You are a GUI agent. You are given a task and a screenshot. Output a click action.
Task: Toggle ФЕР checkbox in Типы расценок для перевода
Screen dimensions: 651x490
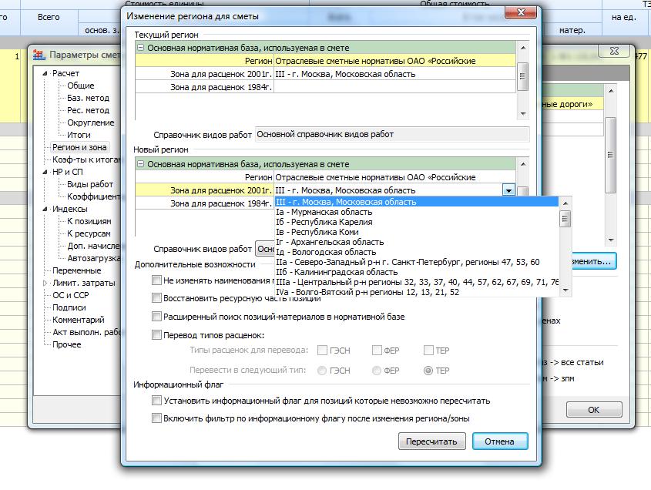pyautogui.click(x=377, y=351)
